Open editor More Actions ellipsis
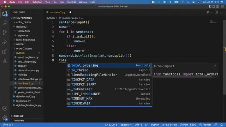 [221, 12]
